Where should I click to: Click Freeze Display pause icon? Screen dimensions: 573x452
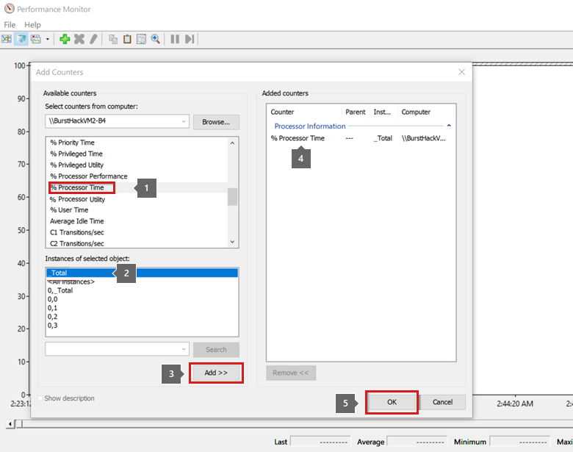click(x=175, y=39)
